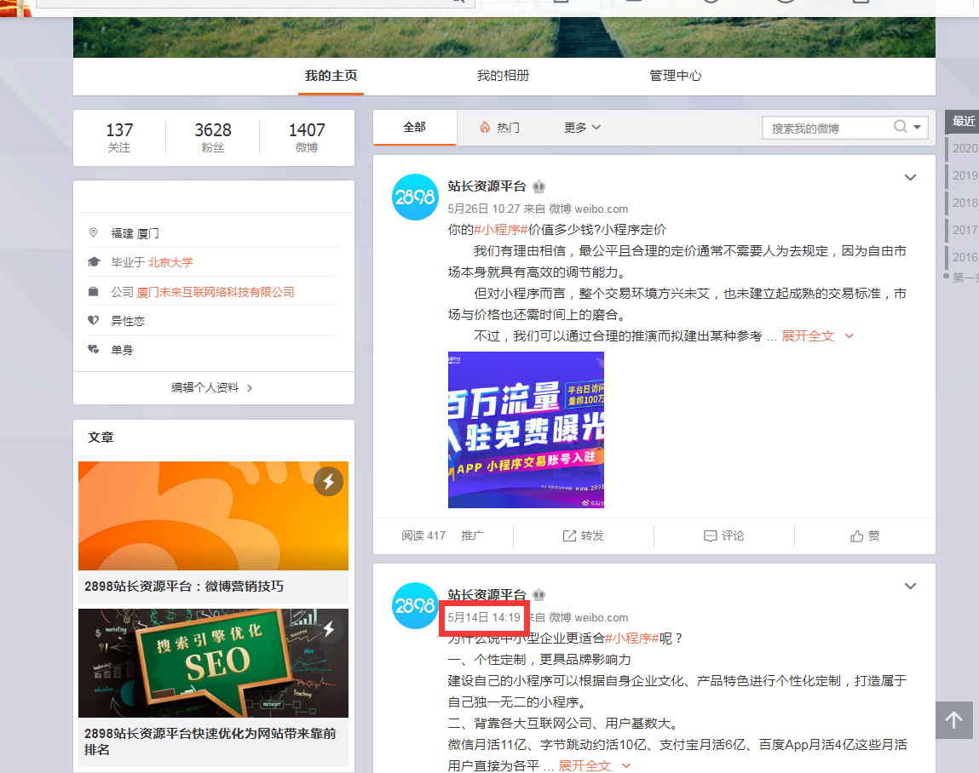Open the hot (热门) flame filter tab

pyautogui.click(x=499, y=128)
